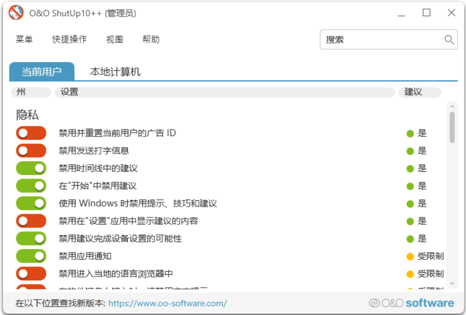
Task: Click orange recommendation dot for 禁用应用通知
Action: [410, 256]
